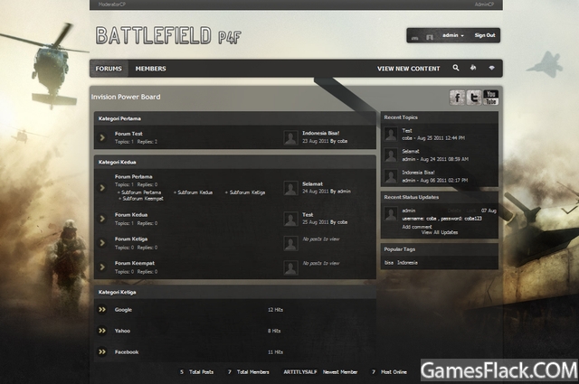Switch to the MEMBERS tab
579x384 pixels.
[151, 69]
